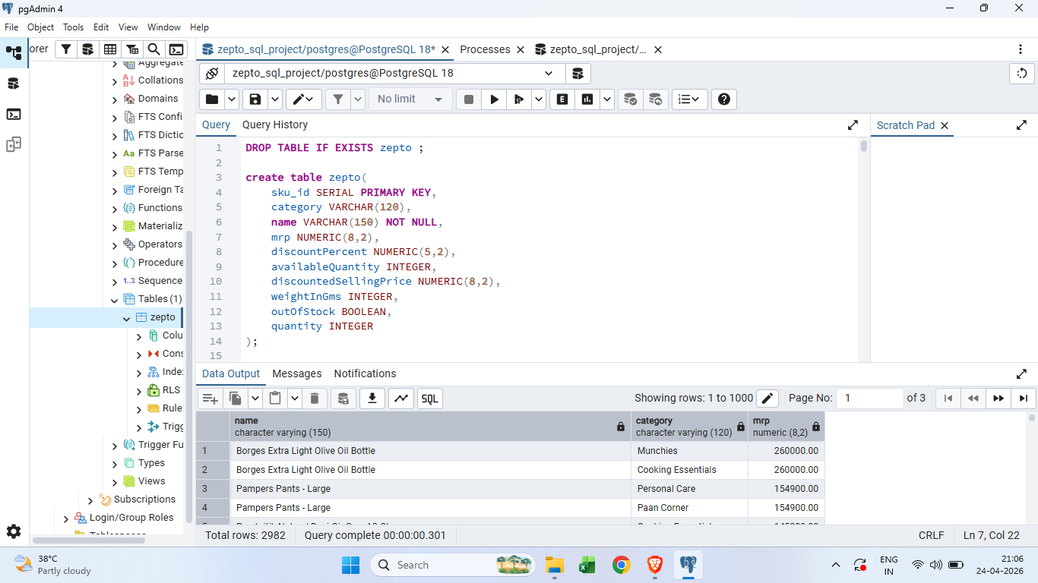Open file with the folder icon

coord(212,99)
